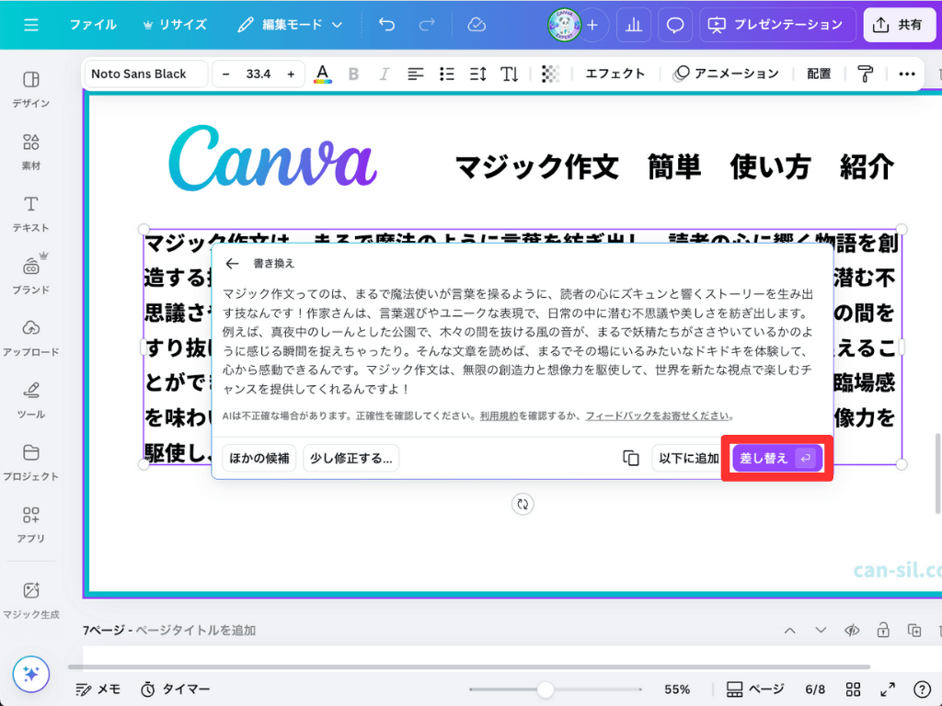The image size is (942, 706).
Task: Open the ブランド sidebar panel
Action: (31, 276)
